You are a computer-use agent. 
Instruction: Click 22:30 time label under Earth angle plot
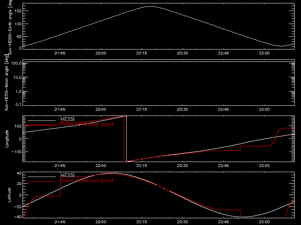[x=182, y=53]
